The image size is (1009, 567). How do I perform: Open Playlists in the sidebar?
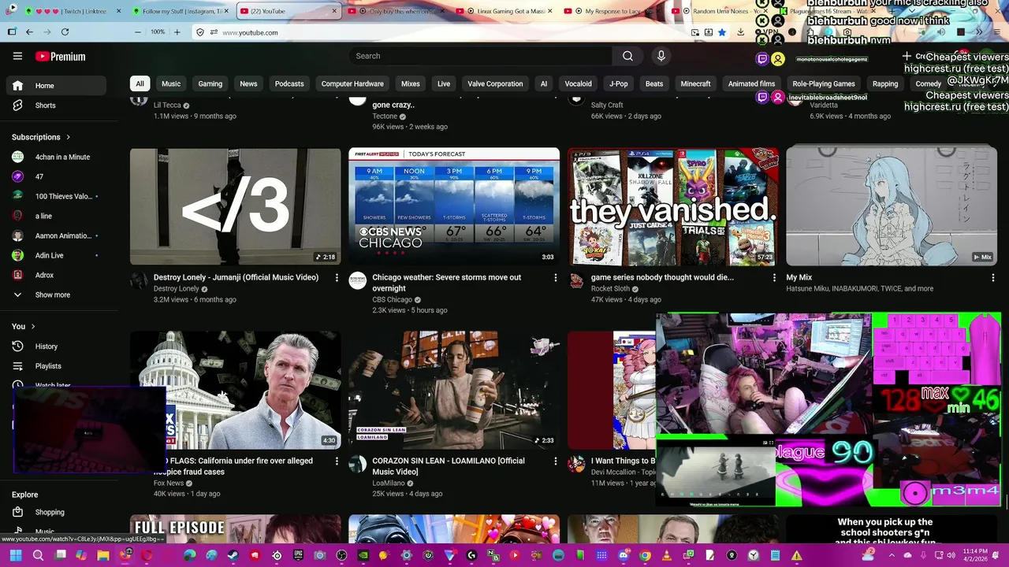[x=56, y=366]
